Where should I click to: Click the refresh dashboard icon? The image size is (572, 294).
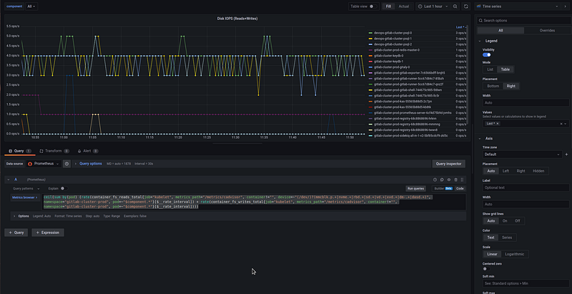pyautogui.click(x=465, y=6)
